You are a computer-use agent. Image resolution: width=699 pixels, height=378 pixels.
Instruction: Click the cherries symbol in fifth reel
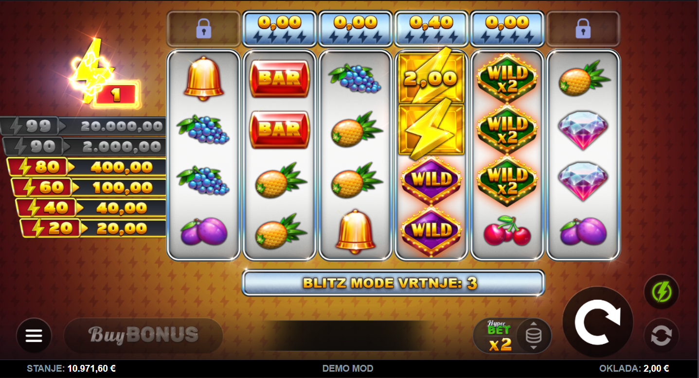point(507,230)
